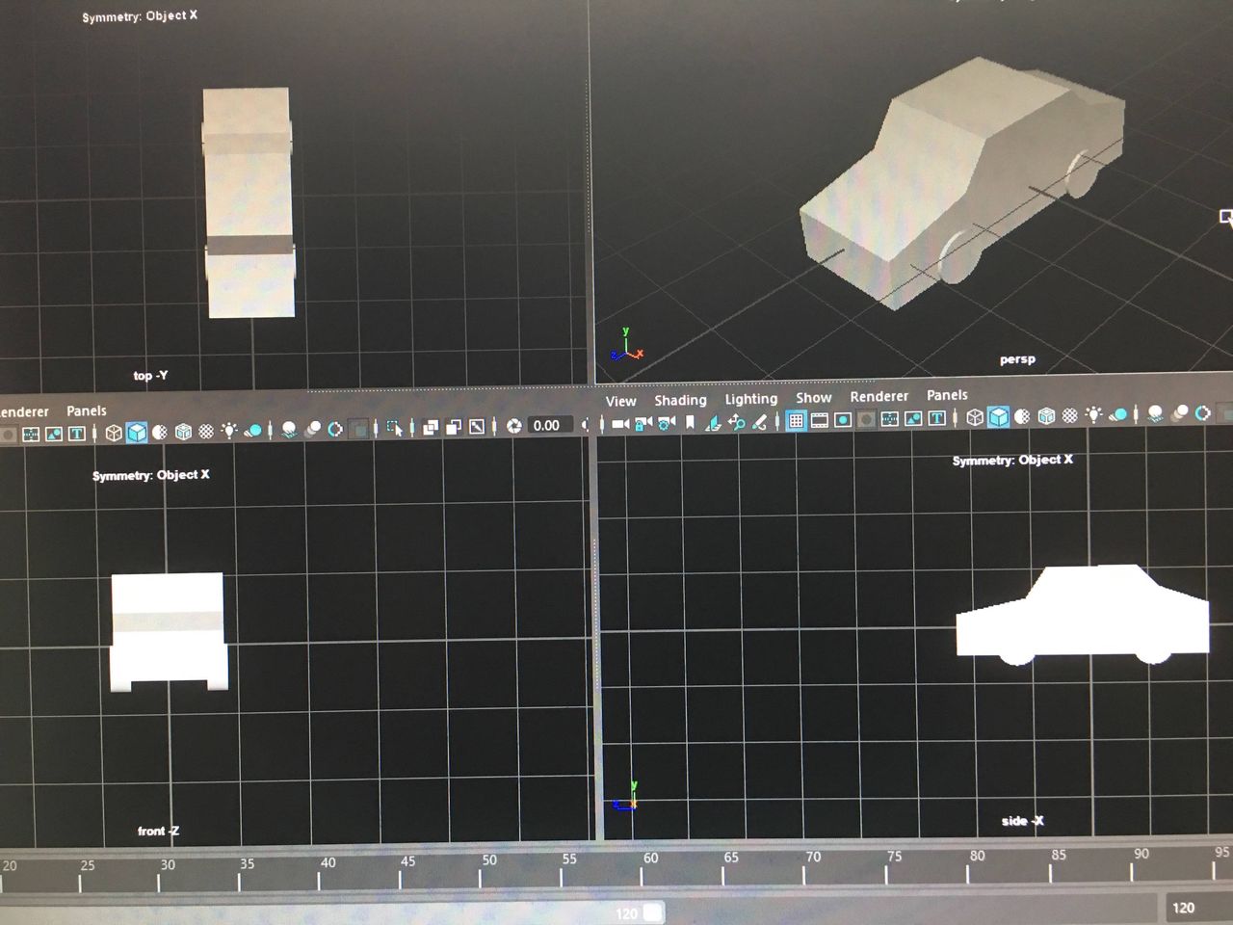Toggle Use Default Material in side panel
1233x925 pixels.
point(1022,416)
